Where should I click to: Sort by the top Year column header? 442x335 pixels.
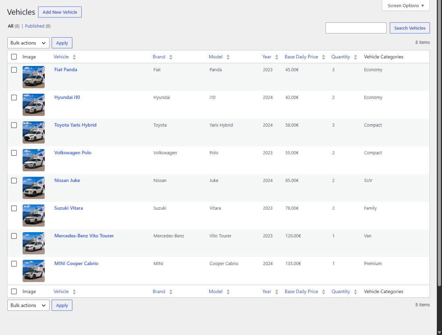pos(267,57)
